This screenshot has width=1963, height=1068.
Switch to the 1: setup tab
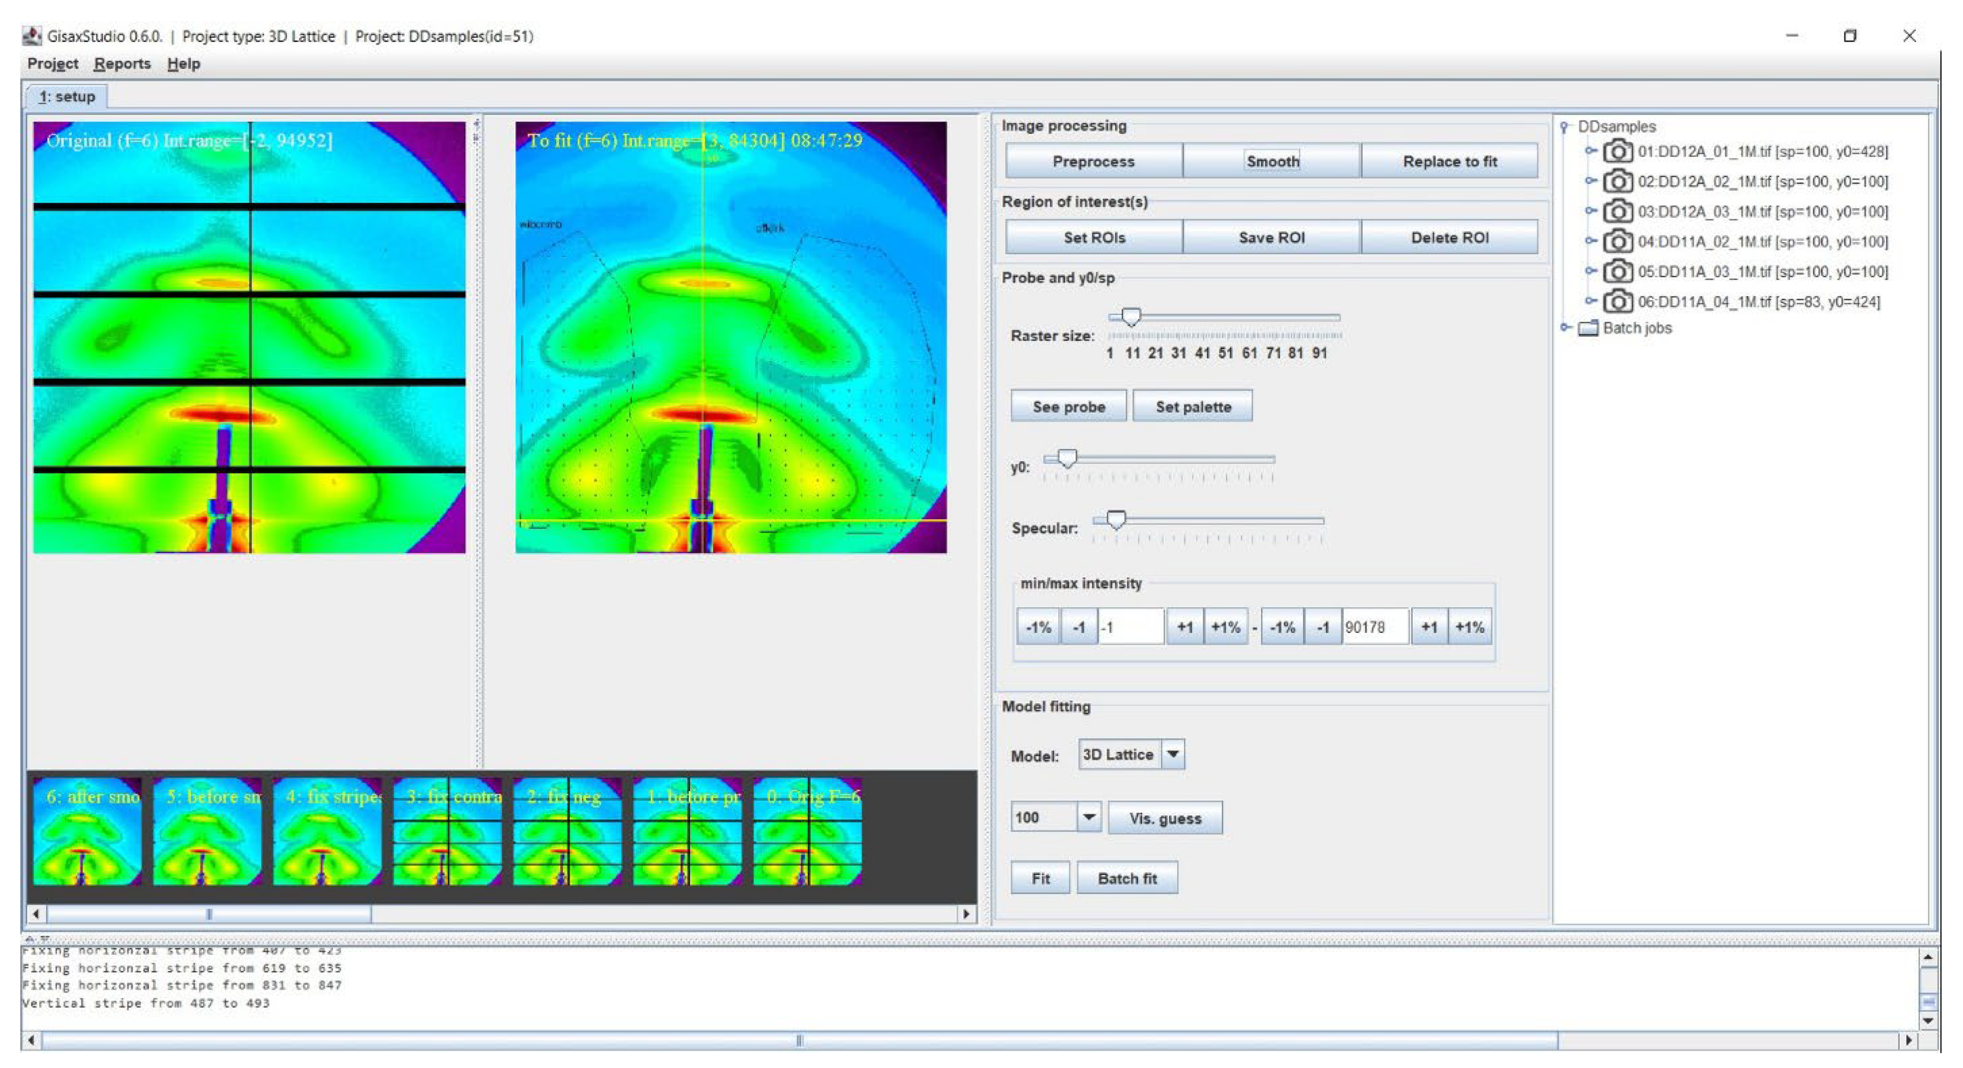[x=67, y=97]
